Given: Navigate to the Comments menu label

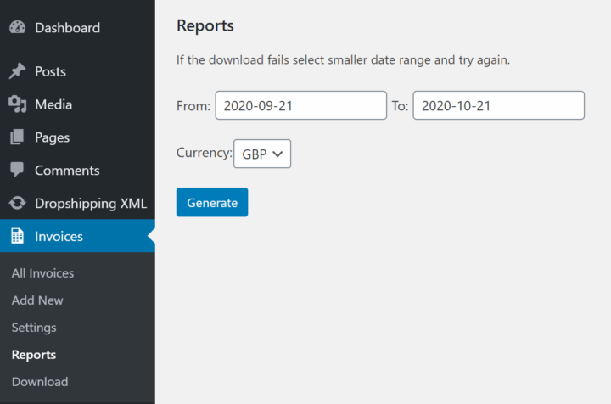Looking at the screenshot, I should pyautogui.click(x=67, y=171).
